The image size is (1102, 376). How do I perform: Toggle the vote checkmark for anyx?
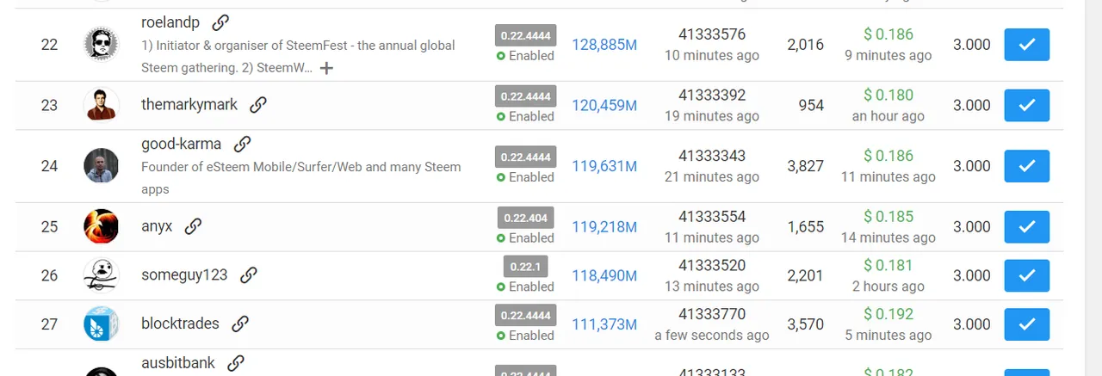(1026, 226)
